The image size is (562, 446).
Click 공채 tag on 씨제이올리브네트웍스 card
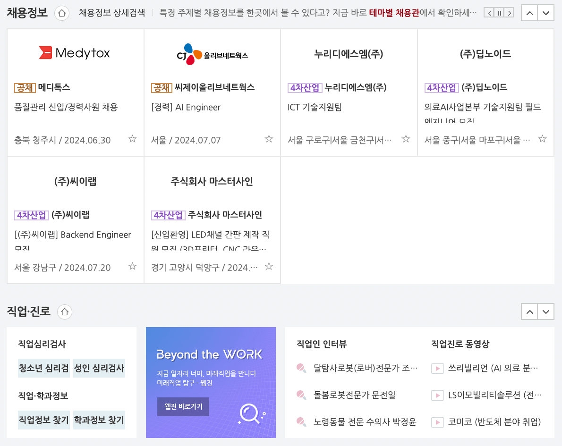[x=162, y=88]
